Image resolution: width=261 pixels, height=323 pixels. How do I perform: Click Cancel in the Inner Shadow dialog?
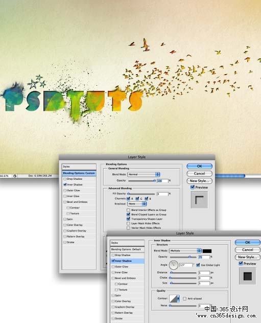[x=247, y=250]
